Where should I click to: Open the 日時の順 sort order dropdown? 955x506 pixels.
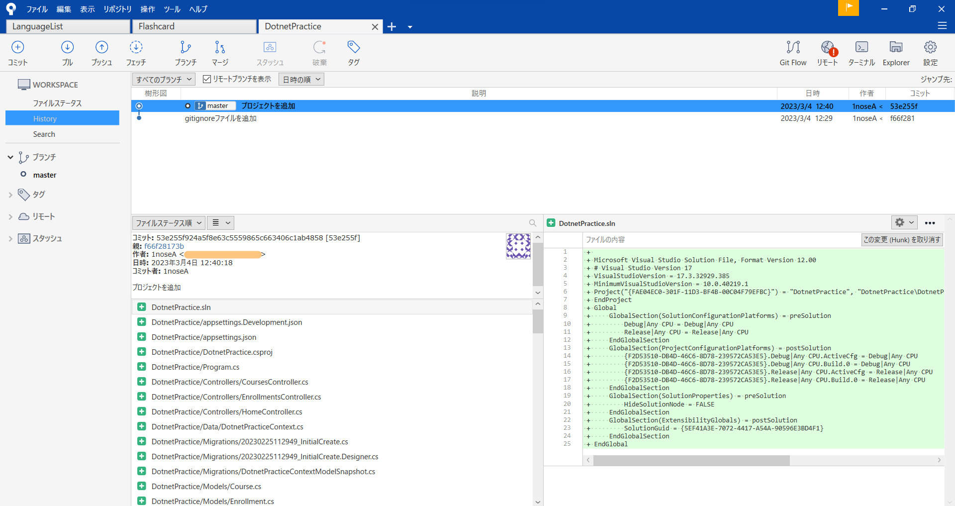click(300, 79)
